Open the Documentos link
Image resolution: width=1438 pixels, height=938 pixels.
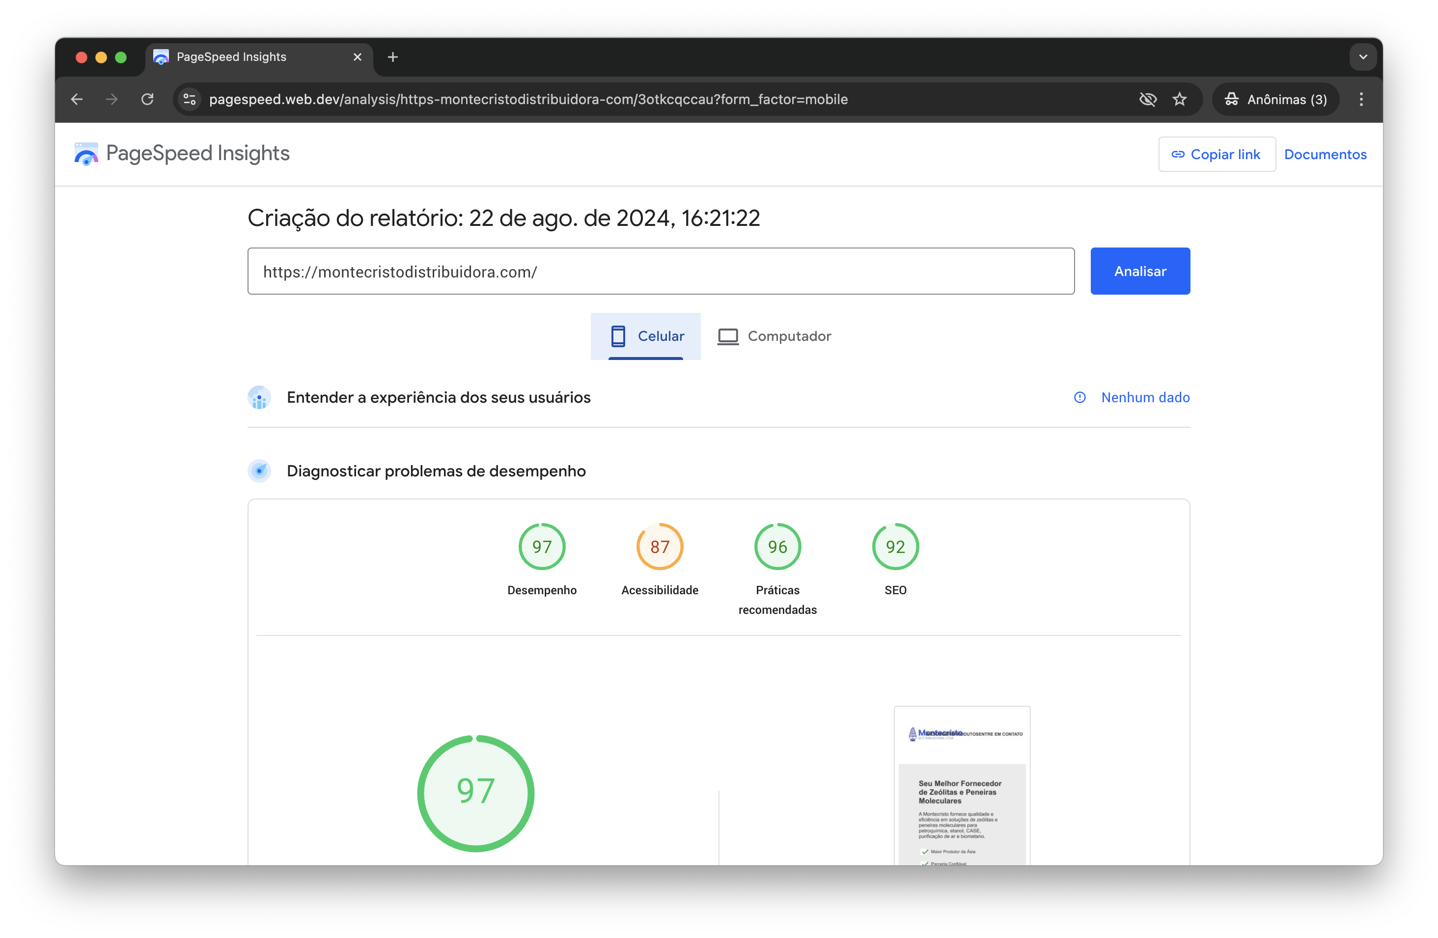tap(1325, 154)
